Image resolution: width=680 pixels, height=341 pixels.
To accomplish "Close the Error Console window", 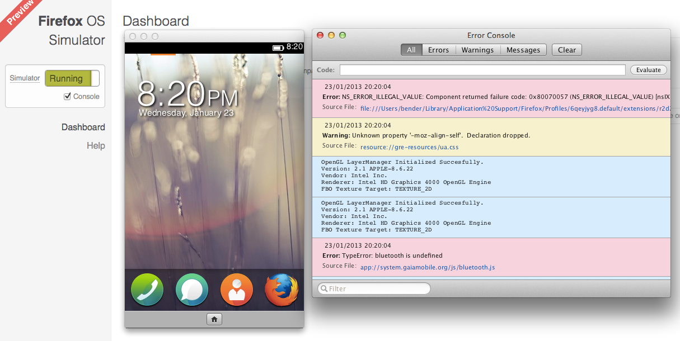I will (x=320, y=35).
